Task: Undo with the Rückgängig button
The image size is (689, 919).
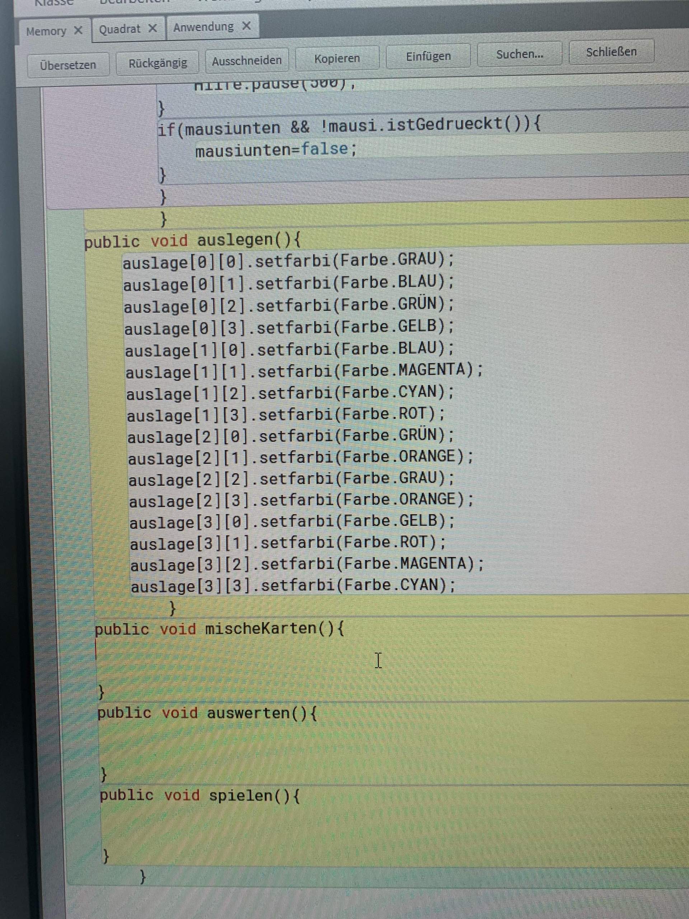Action: [158, 63]
